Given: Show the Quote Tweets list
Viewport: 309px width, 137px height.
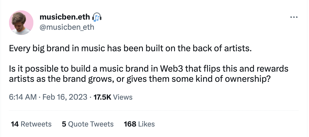Looking at the screenshot, I should pyautogui.click(x=91, y=124).
